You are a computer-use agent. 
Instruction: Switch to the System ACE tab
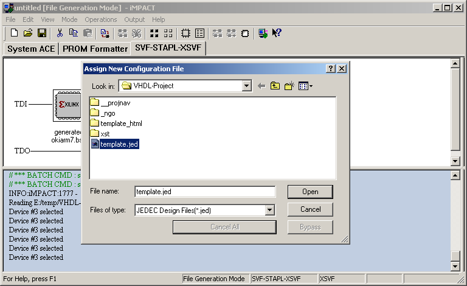tap(31, 49)
